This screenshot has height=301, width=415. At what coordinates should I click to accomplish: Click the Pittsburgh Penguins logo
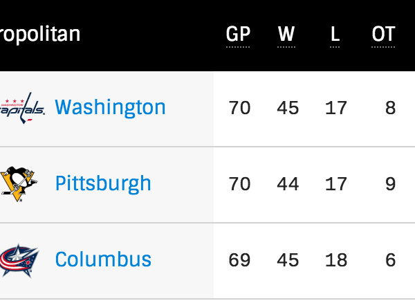coord(18,184)
